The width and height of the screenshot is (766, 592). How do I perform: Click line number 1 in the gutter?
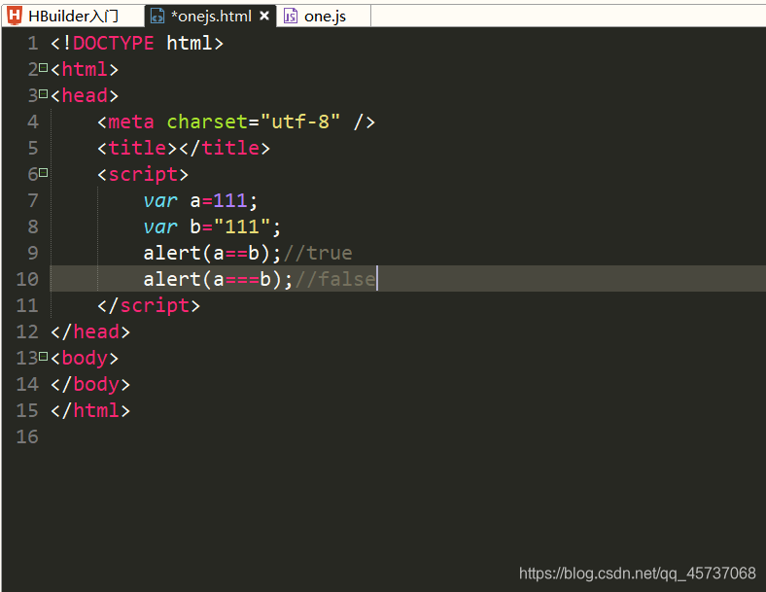[x=33, y=43]
